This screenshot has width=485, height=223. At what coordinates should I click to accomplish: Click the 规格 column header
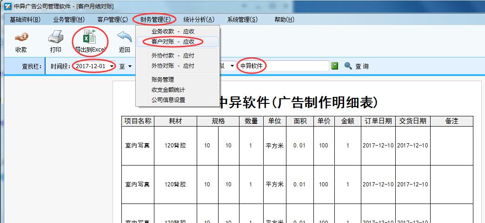(218, 121)
